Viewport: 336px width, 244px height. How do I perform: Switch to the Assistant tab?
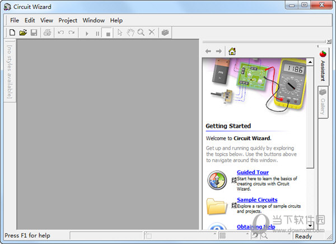tap(323, 66)
